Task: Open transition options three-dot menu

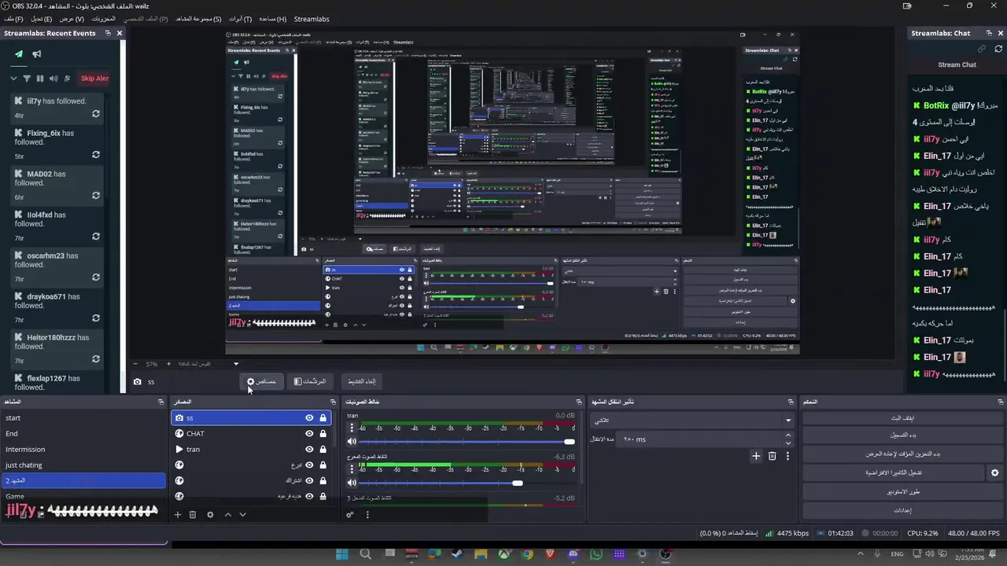Action: (788, 456)
